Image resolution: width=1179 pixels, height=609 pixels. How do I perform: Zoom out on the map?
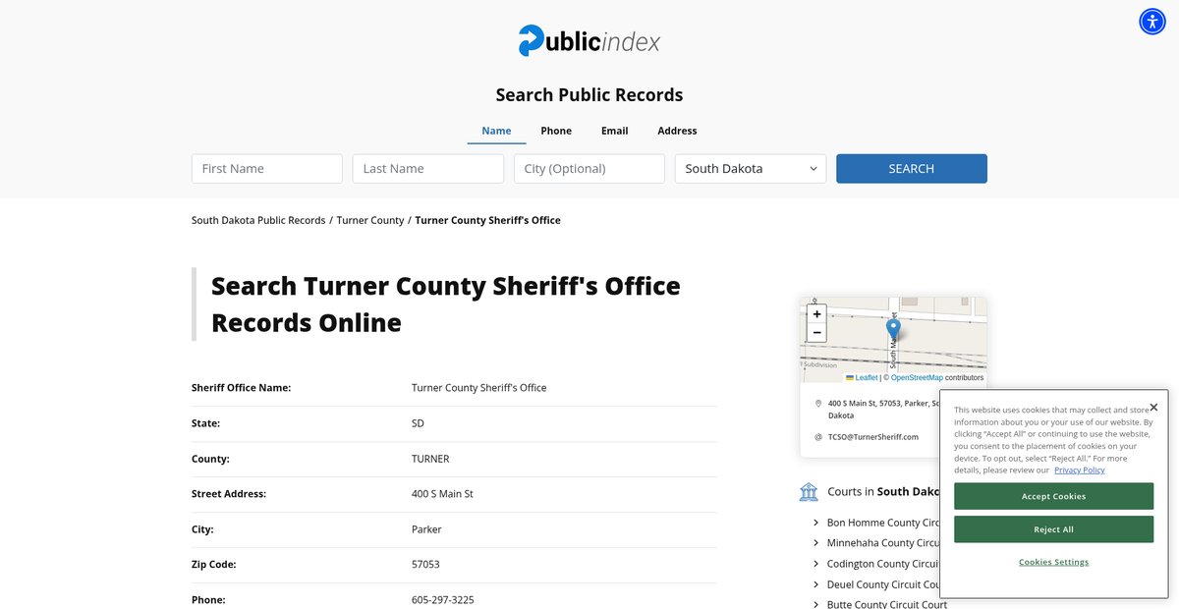[x=816, y=333]
